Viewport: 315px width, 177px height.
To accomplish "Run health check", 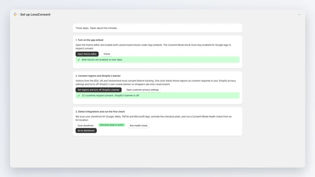I will point(139,125).
